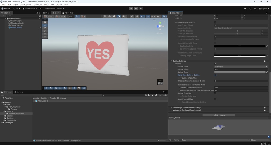Screen dimensions: 271x145
Task: Click Prefabs in the project breadcrumb
Action: pyautogui.click(x=44, y=98)
